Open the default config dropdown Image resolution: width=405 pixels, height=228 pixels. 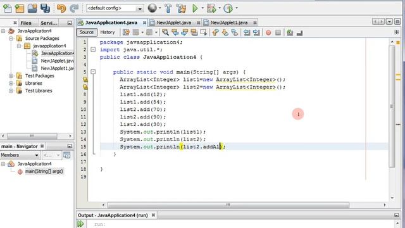pyautogui.click(x=140, y=8)
